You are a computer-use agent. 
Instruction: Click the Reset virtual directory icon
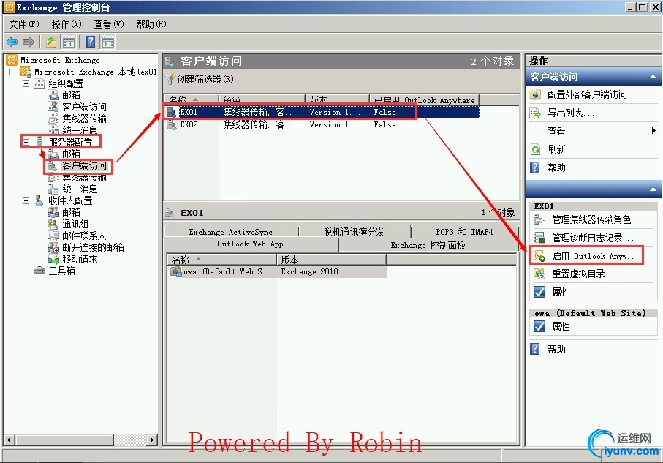539,274
